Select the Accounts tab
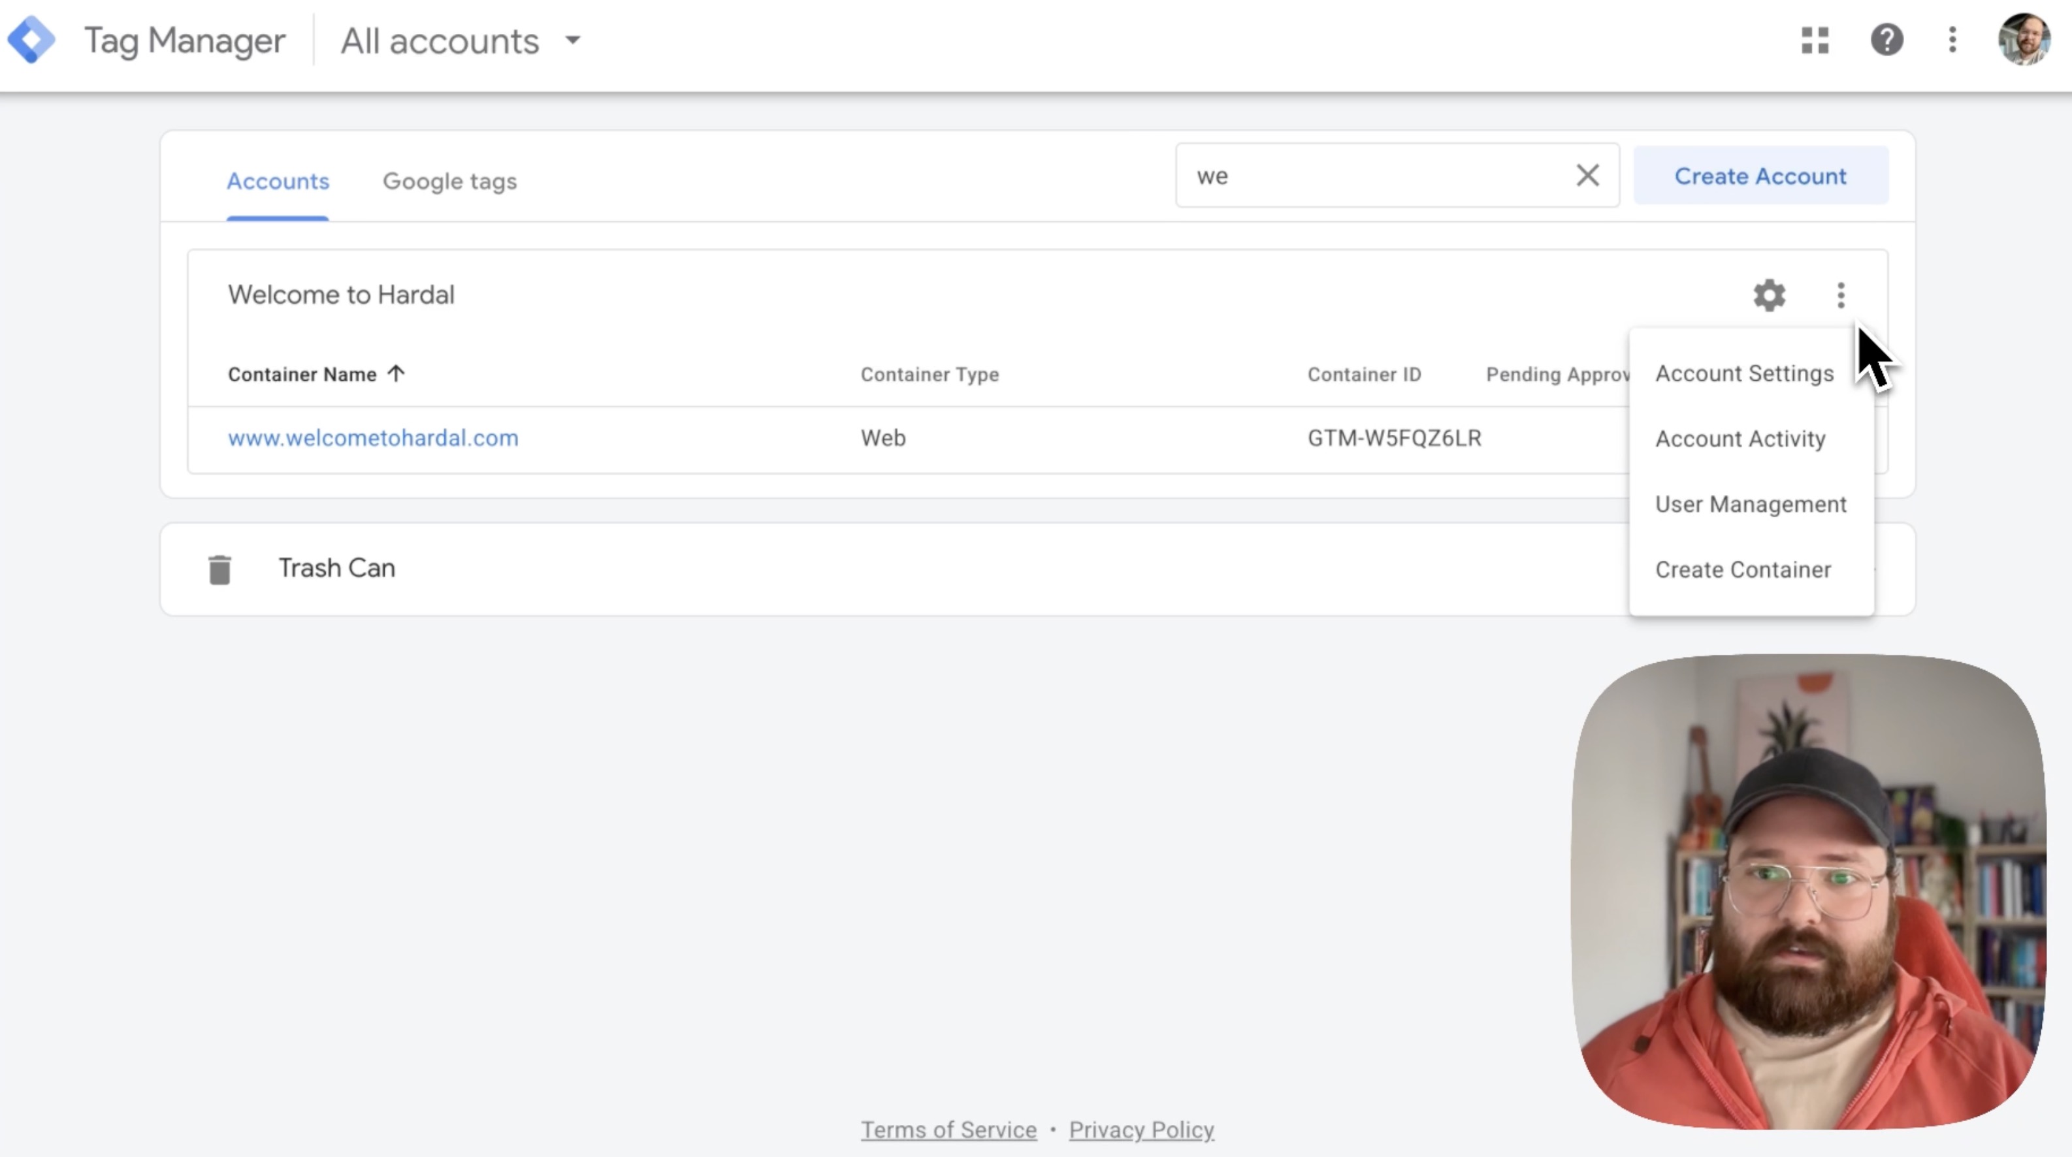This screenshot has width=2072, height=1157. (x=278, y=181)
